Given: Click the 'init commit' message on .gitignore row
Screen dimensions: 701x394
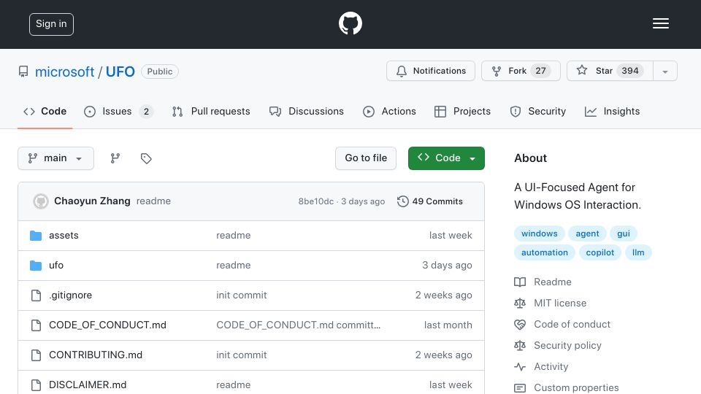Looking at the screenshot, I should point(242,295).
